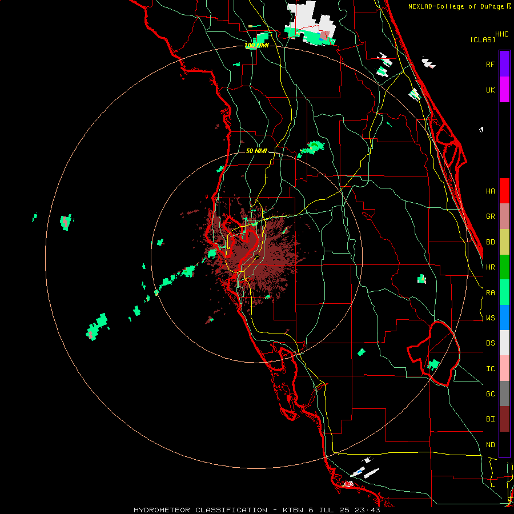Click the BI legend label
The height and width of the screenshot is (514, 514).
point(491,419)
